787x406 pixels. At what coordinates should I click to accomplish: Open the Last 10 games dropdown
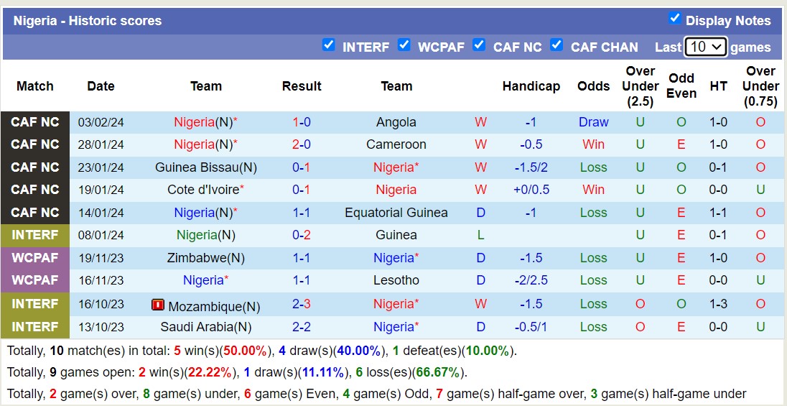705,47
